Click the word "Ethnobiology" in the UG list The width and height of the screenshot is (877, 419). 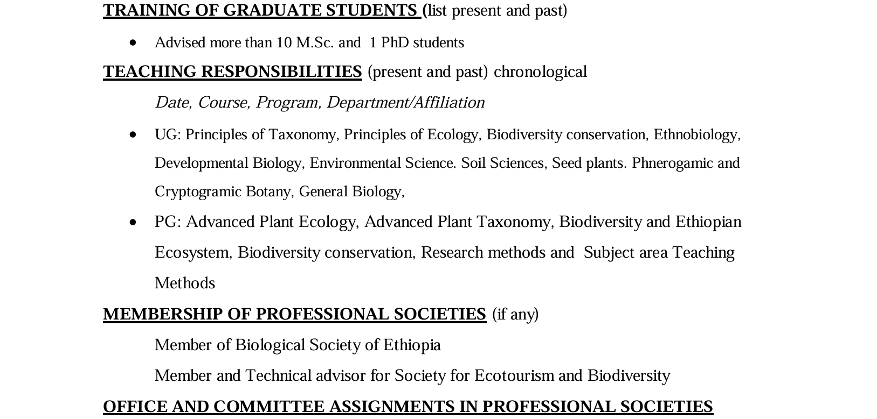pos(695,134)
